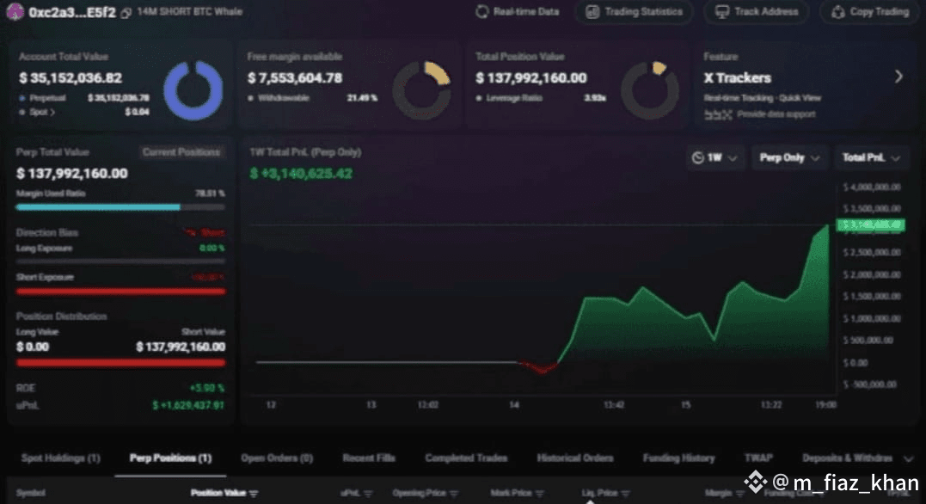
Task: Sort by Liq. Price filter icon
Action: coord(625,494)
